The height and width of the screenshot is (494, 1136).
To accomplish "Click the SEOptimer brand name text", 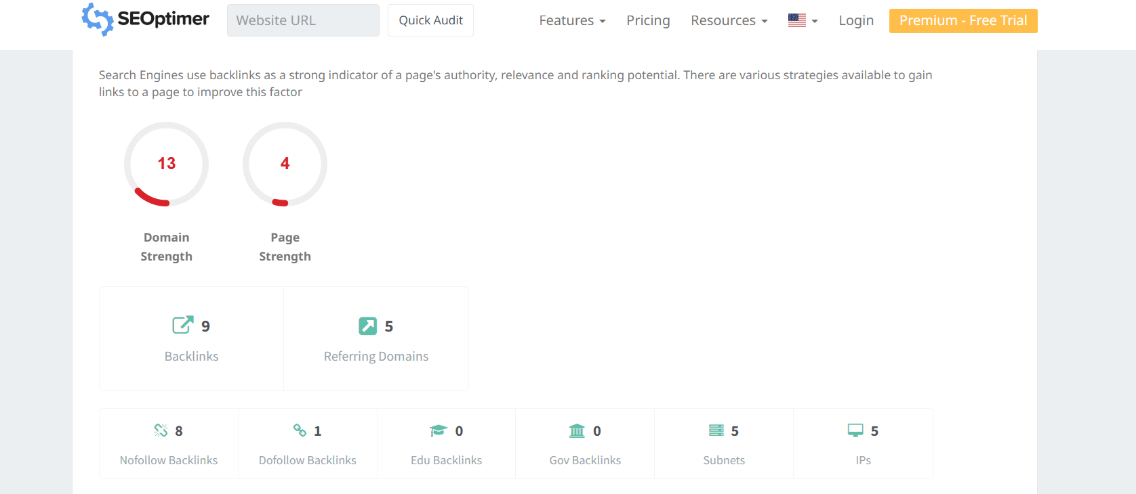I will (163, 19).
